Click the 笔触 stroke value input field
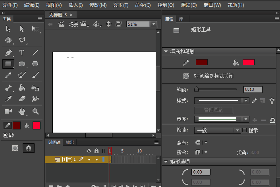 [x=253, y=89]
